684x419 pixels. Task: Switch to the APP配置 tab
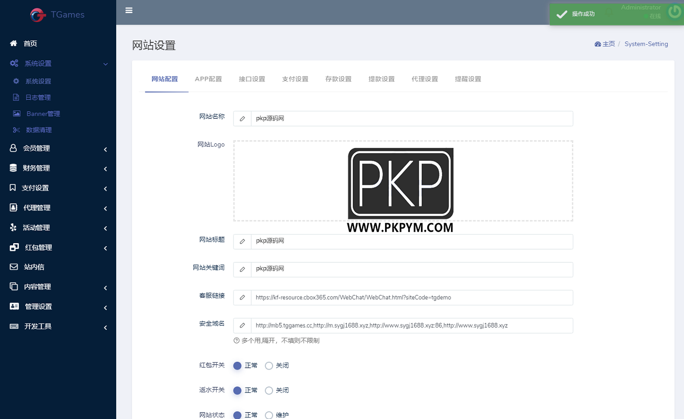pyautogui.click(x=208, y=79)
